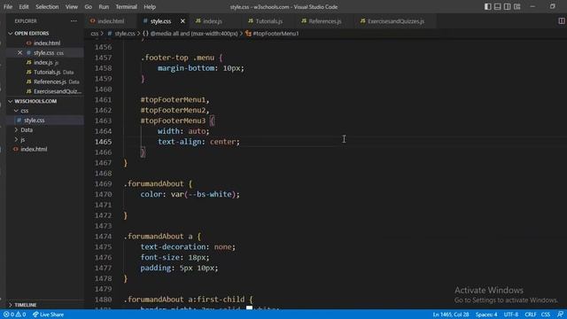This screenshot has height=319, width=567.
Task: Expand the js folder
Action: tap(22, 140)
